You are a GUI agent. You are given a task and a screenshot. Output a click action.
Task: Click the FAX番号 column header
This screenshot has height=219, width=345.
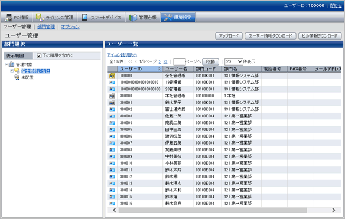coord(300,69)
